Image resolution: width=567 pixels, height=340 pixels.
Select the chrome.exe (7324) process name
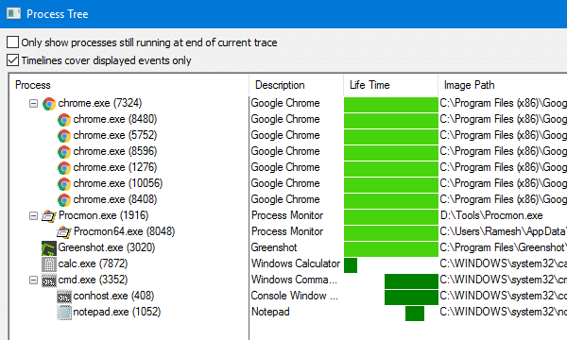tap(100, 103)
